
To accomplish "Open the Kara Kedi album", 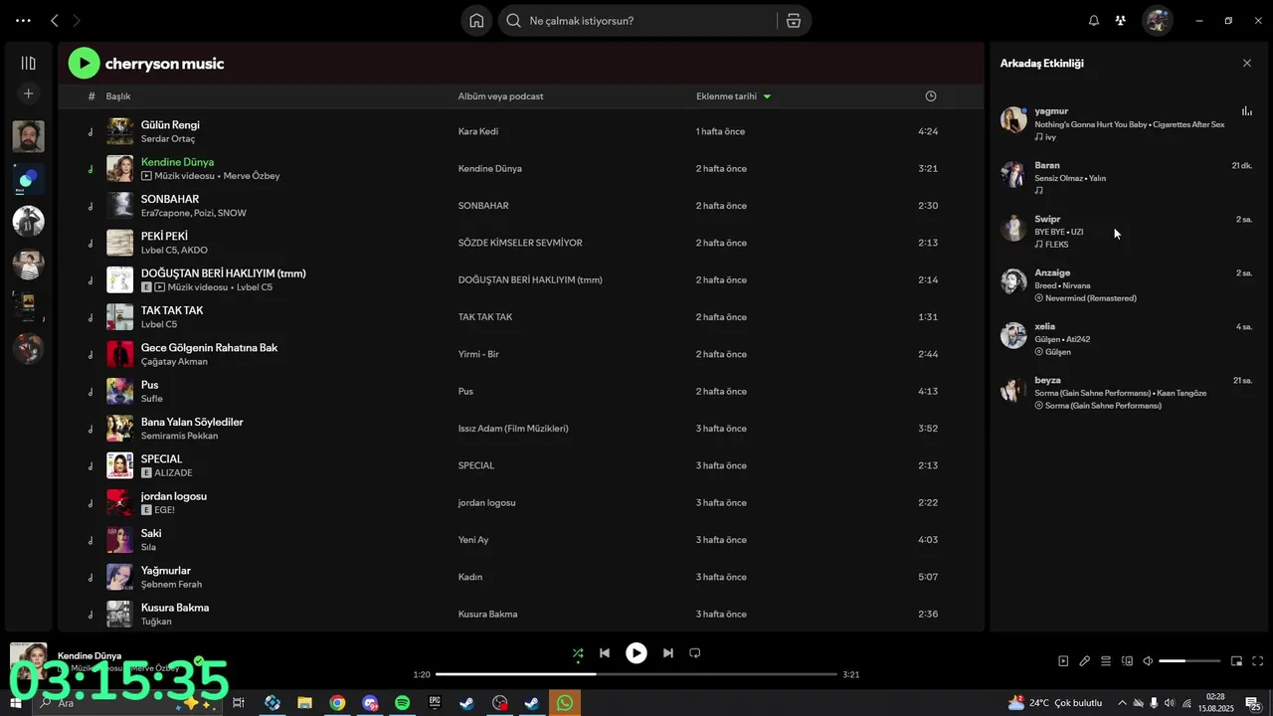I will 477,131.
